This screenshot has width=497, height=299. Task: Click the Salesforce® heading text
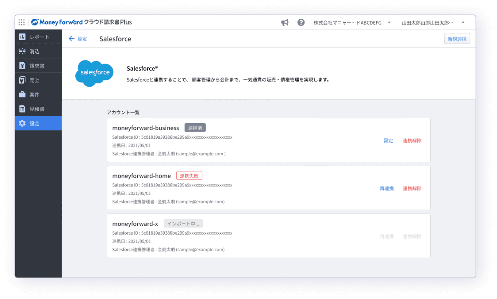(142, 68)
